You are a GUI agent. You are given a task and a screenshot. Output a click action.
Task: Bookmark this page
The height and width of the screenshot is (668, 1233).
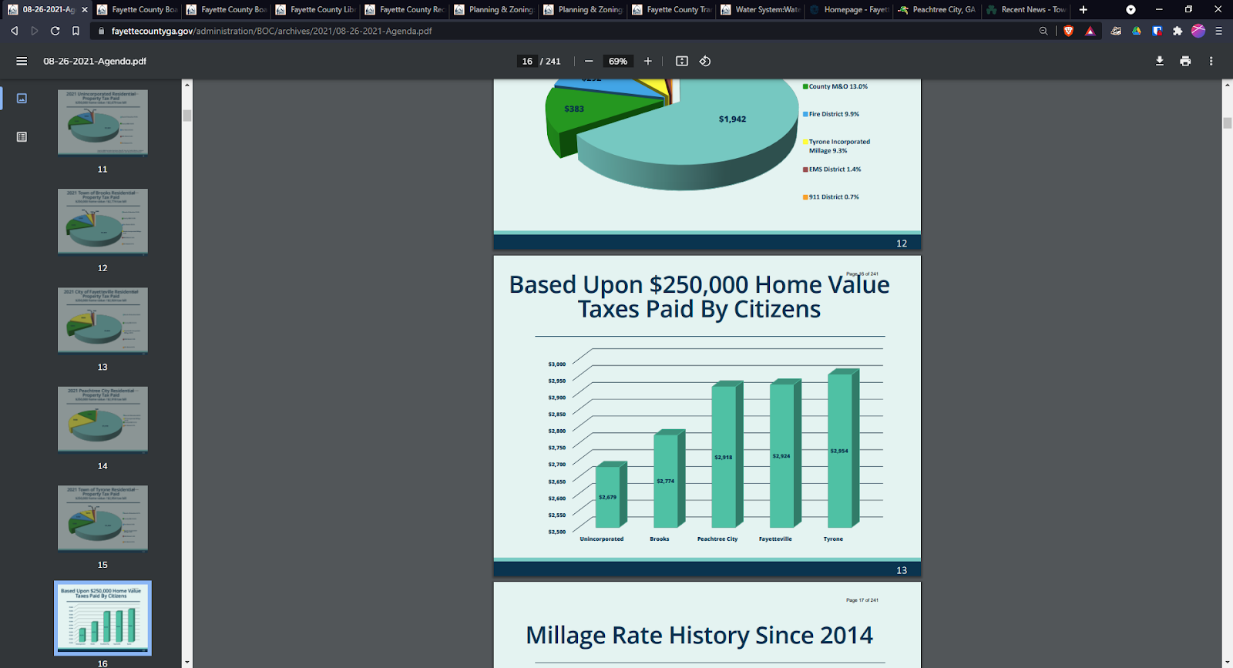76,31
